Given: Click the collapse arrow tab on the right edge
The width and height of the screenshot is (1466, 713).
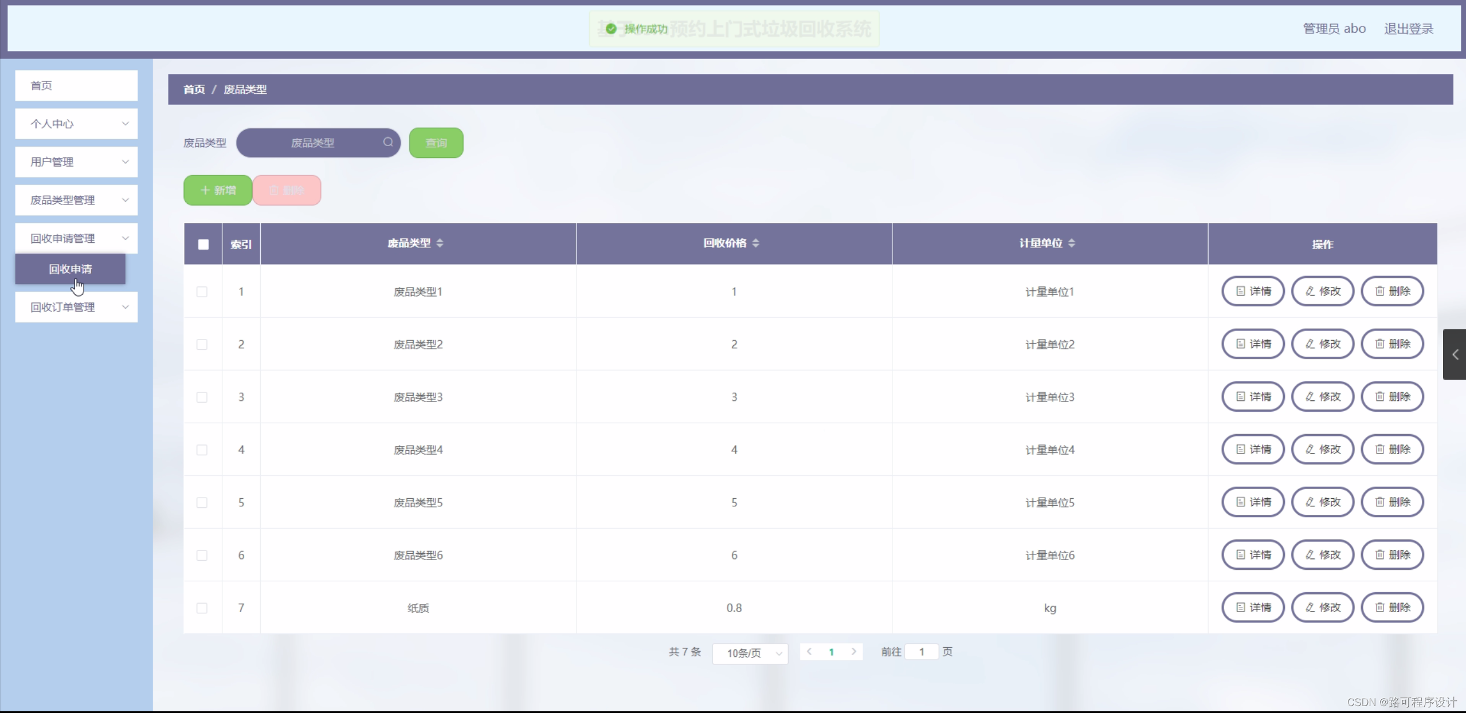Looking at the screenshot, I should [1455, 354].
